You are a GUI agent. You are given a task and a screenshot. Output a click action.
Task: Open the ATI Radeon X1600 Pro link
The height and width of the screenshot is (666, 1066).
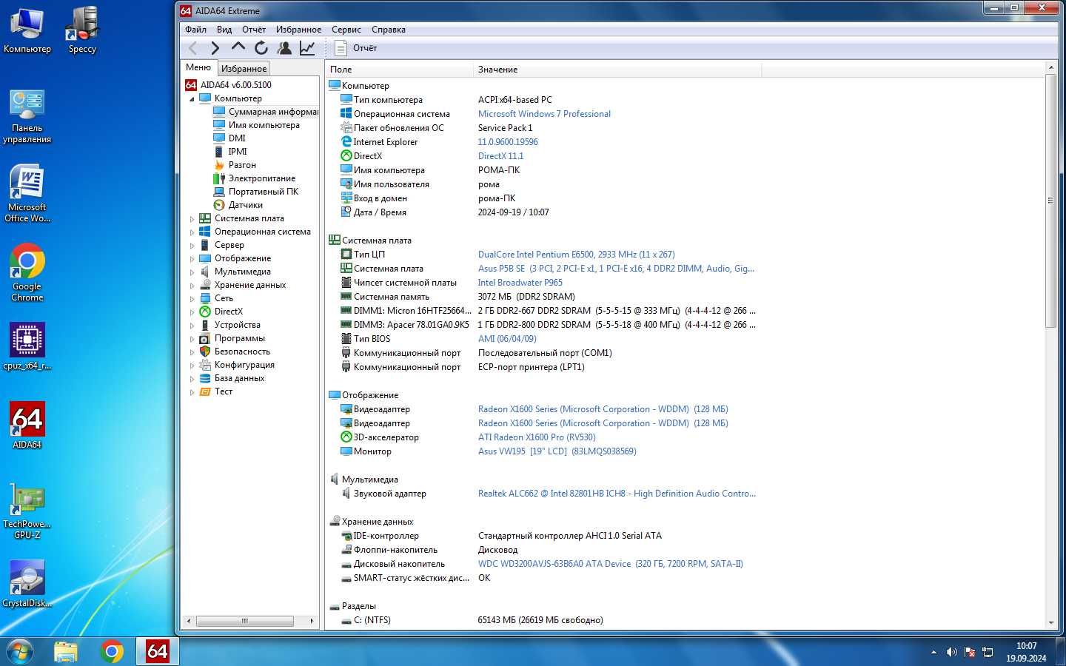point(537,437)
